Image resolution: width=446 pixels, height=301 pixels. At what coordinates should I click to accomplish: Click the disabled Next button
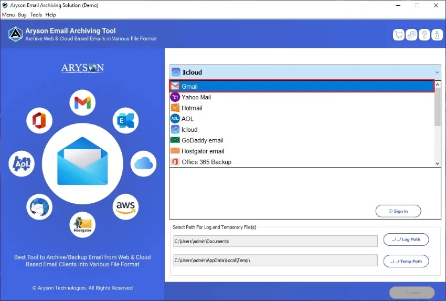(x=412, y=293)
